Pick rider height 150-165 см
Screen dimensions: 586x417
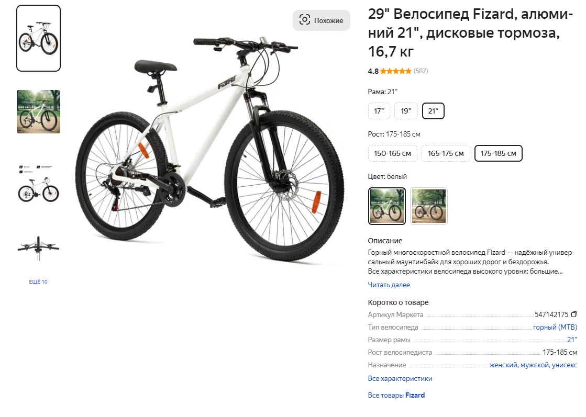[392, 153]
